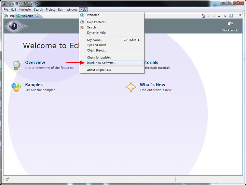Select Install New Software...
Screen dimensions: 246x185
point(112,63)
